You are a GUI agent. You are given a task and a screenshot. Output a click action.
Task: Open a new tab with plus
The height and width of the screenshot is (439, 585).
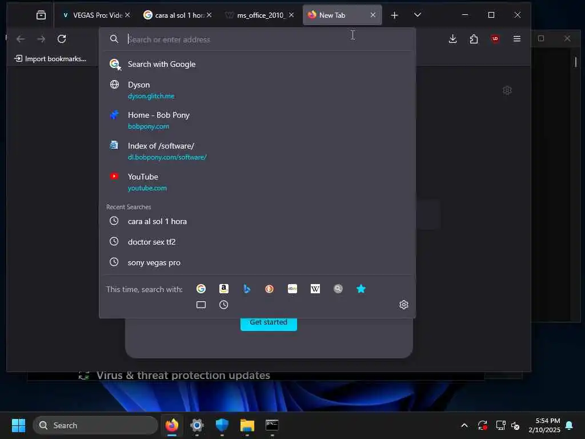[x=394, y=15]
